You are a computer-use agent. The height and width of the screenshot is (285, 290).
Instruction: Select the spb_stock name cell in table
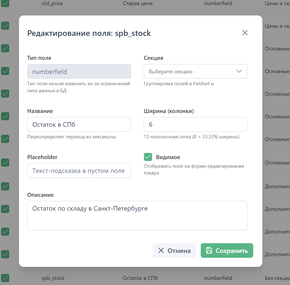click(x=53, y=278)
